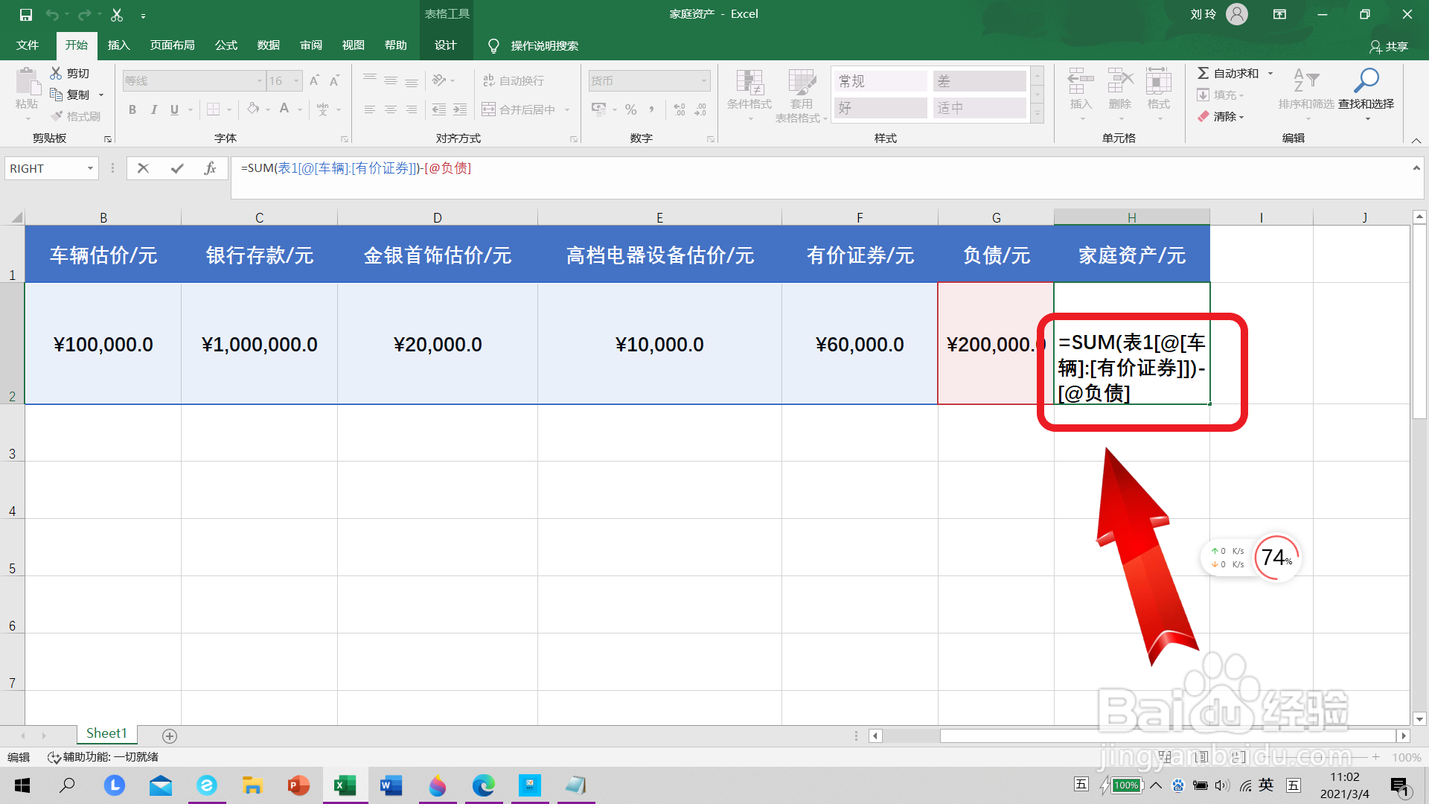Open the File (文件) tab
Screen dimensions: 1429x804
click(28, 45)
